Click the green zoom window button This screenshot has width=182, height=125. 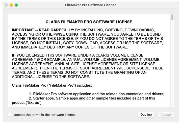(16, 5)
